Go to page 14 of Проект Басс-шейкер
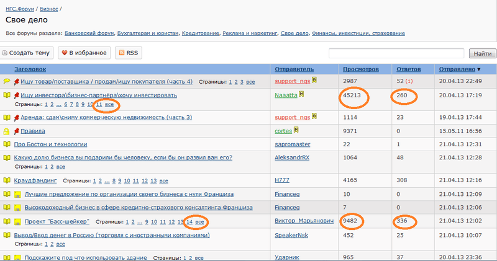Image resolution: width=497 pixels, height=261 pixels. [x=189, y=222]
